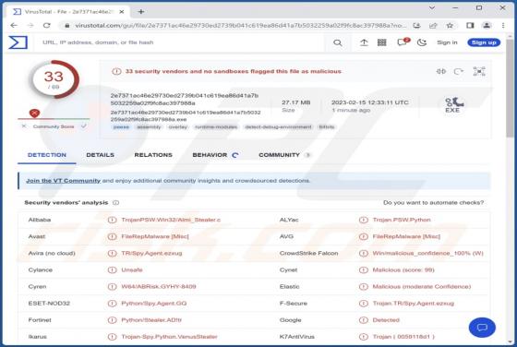Open the graph view icon
This screenshot has height=347, width=517.
(x=479, y=71)
